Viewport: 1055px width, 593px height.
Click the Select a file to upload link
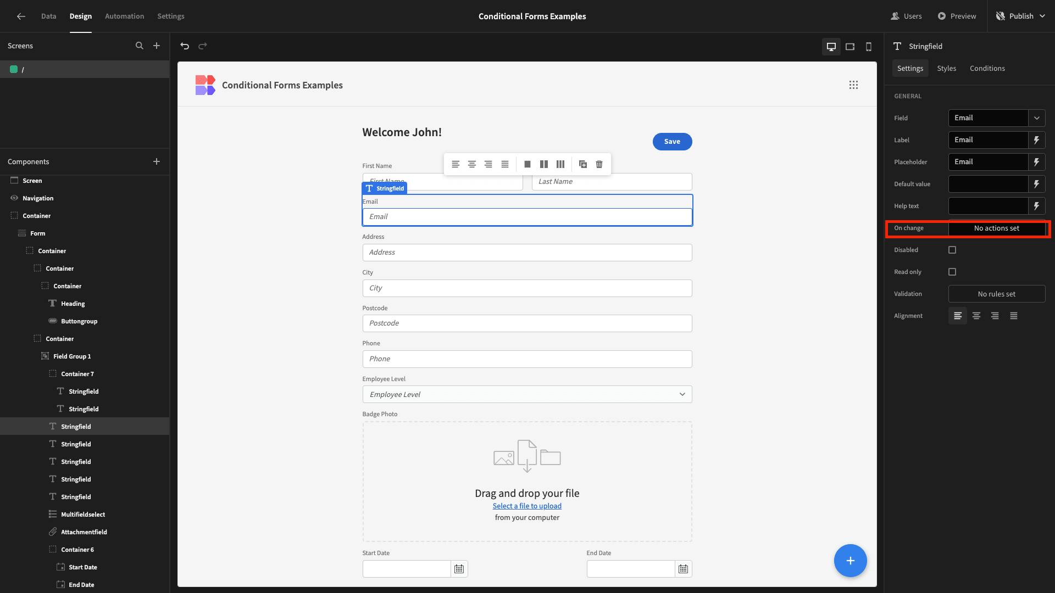pos(526,505)
